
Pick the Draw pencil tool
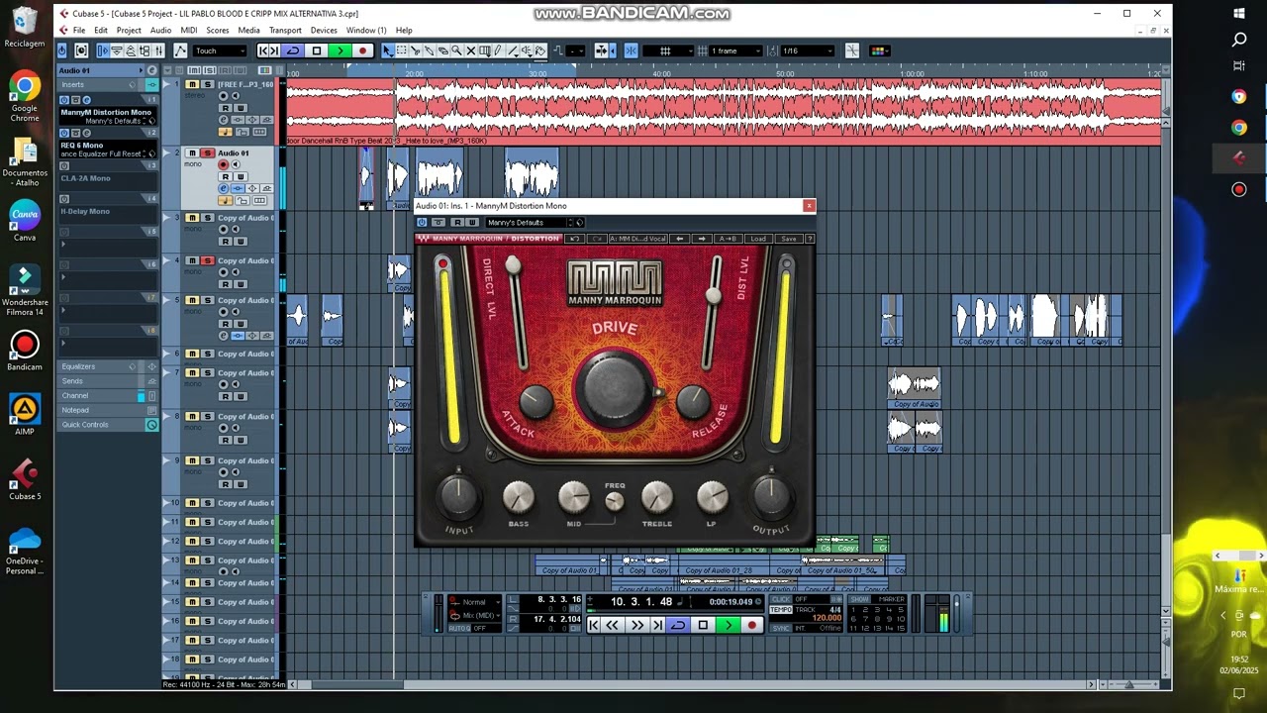pyautogui.click(x=497, y=51)
